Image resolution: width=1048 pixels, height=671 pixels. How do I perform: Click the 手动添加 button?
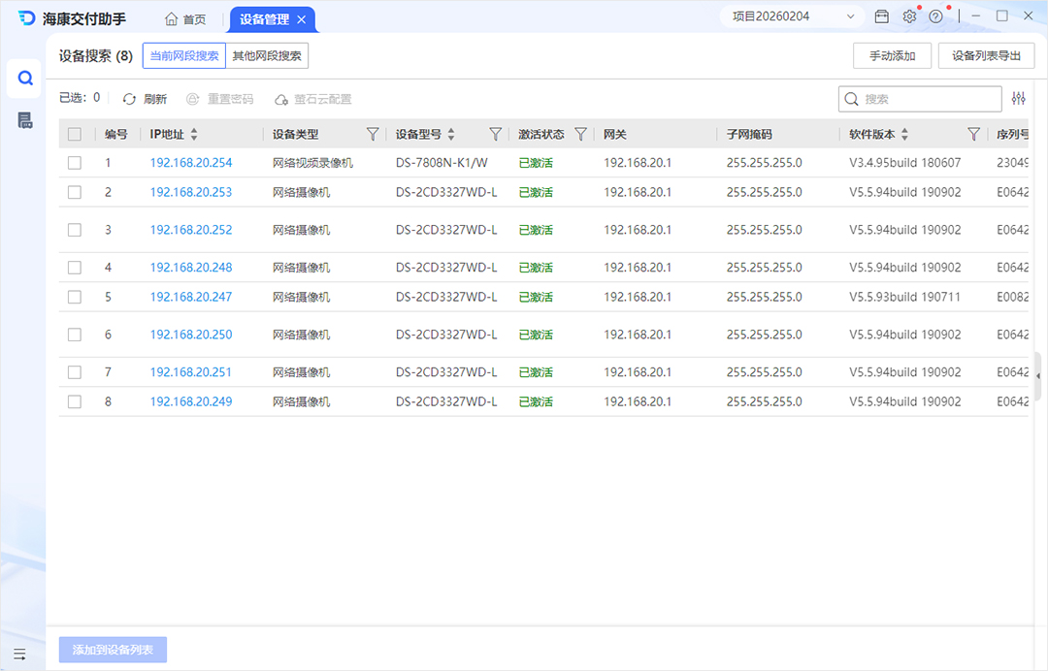click(x=892, y=56)
